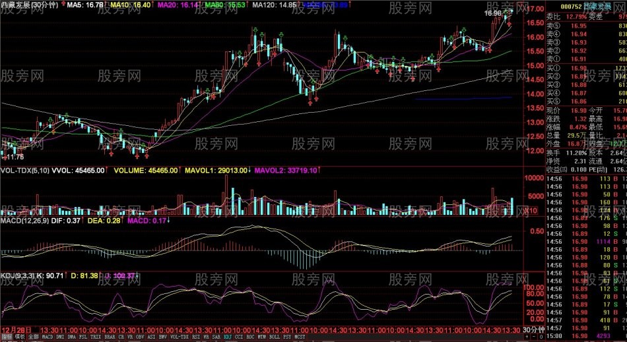Viewport: 627px width, 342px height.
Task: Click the 0 reset zoom button
Action: (x=541, y=337)
